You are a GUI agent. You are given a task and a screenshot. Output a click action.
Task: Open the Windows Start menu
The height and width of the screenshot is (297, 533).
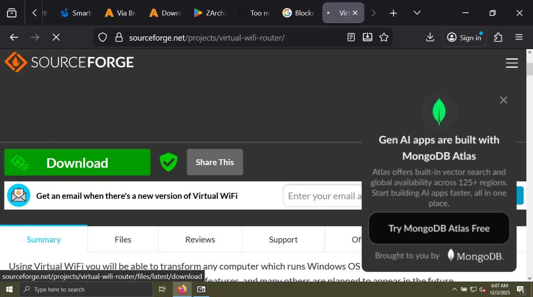(9, 289)
